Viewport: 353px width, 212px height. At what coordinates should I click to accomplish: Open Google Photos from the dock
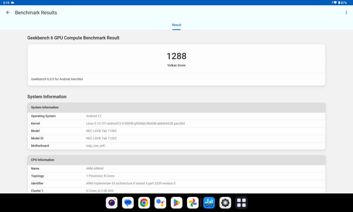coord(193,203)
